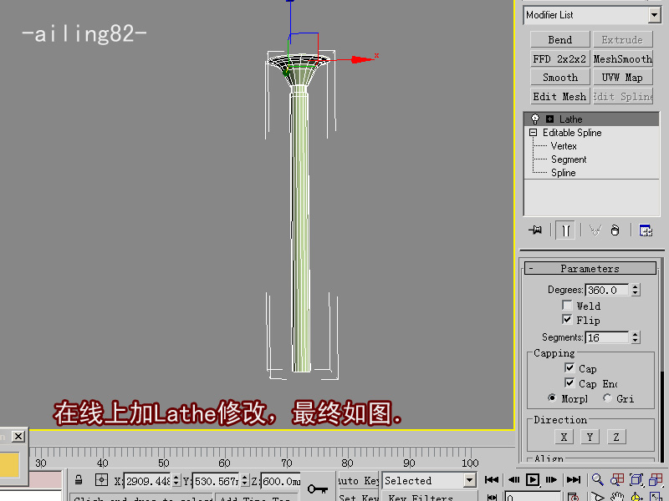Play the animation
669x501 pixels.
(533, 480)
